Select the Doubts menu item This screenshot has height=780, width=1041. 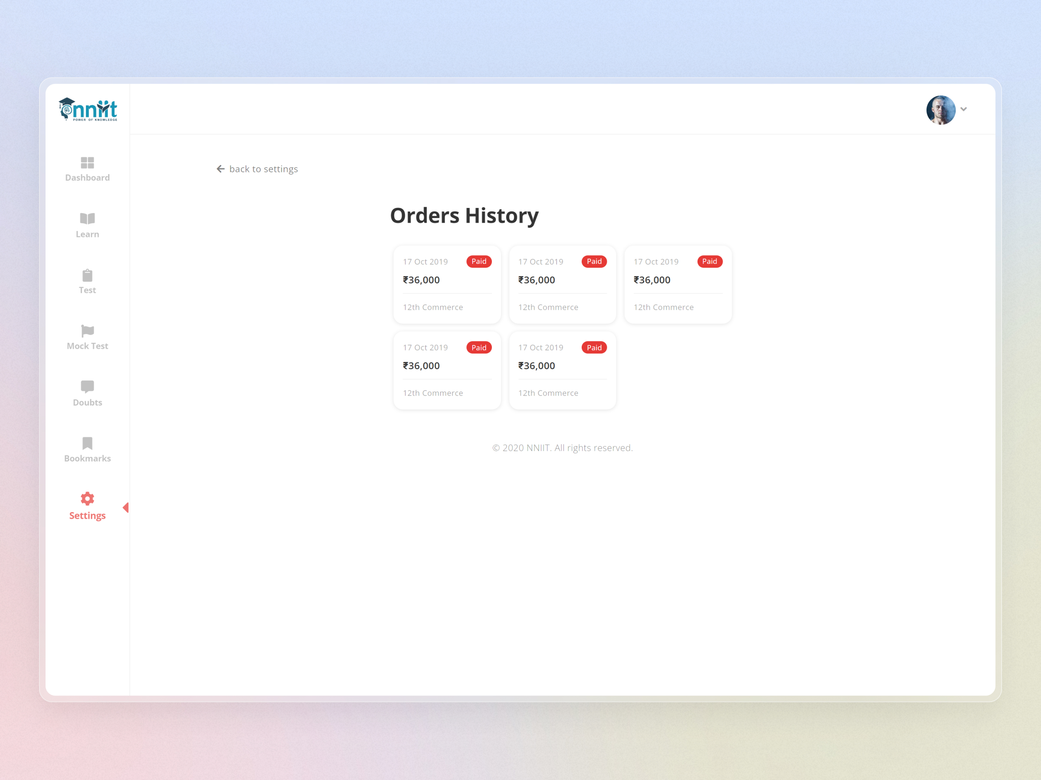pyautogui.click(x=87, y=402)
